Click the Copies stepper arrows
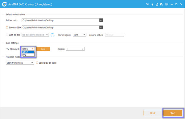Image resolution: width=185 pixels, height=119 pixels. (x=83, y=49)
